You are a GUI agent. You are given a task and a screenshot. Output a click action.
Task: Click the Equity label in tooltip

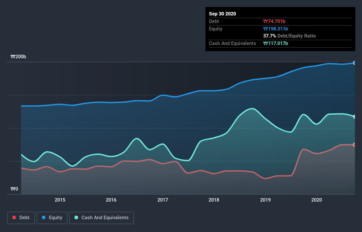[x=216, y=29]
